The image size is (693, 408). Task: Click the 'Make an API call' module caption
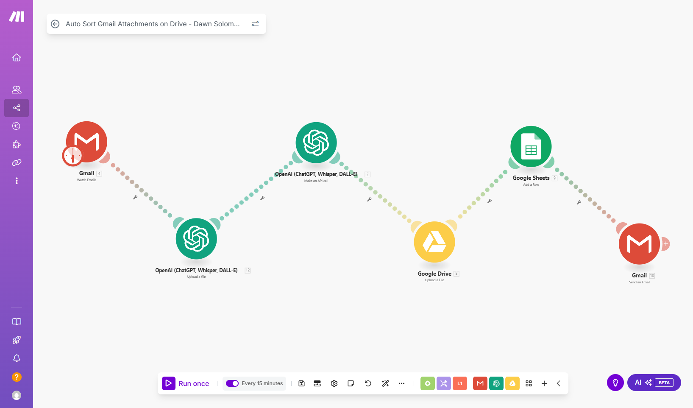pyautogui.click(x=316, y=181)
